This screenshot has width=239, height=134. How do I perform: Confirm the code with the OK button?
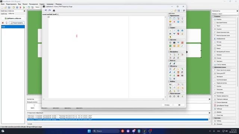[179, 105]
